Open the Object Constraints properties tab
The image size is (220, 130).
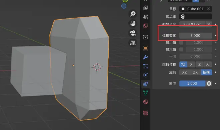[145, 84]
